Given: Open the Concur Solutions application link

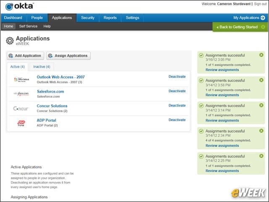Looking at the screenshot, I should (52, 106).
